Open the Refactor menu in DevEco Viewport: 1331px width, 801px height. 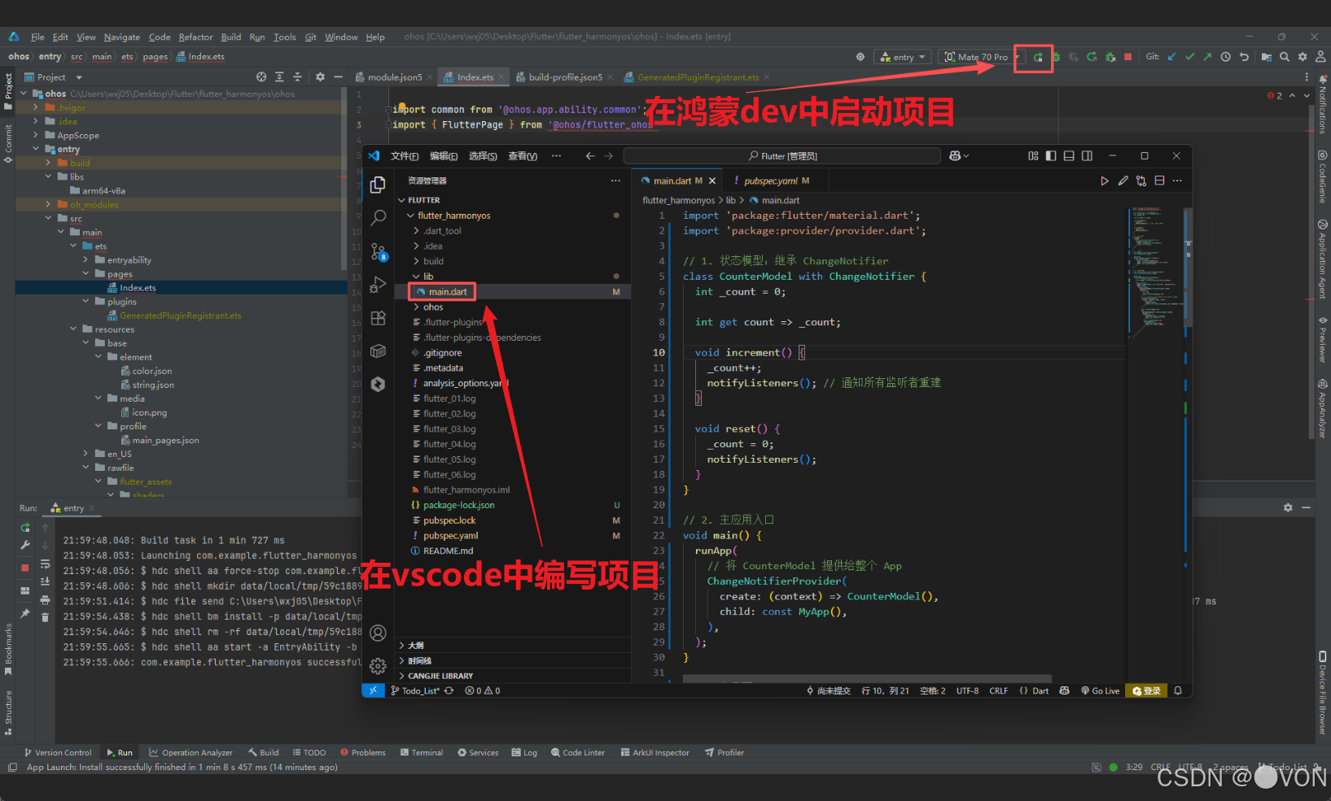coord(195,37)
